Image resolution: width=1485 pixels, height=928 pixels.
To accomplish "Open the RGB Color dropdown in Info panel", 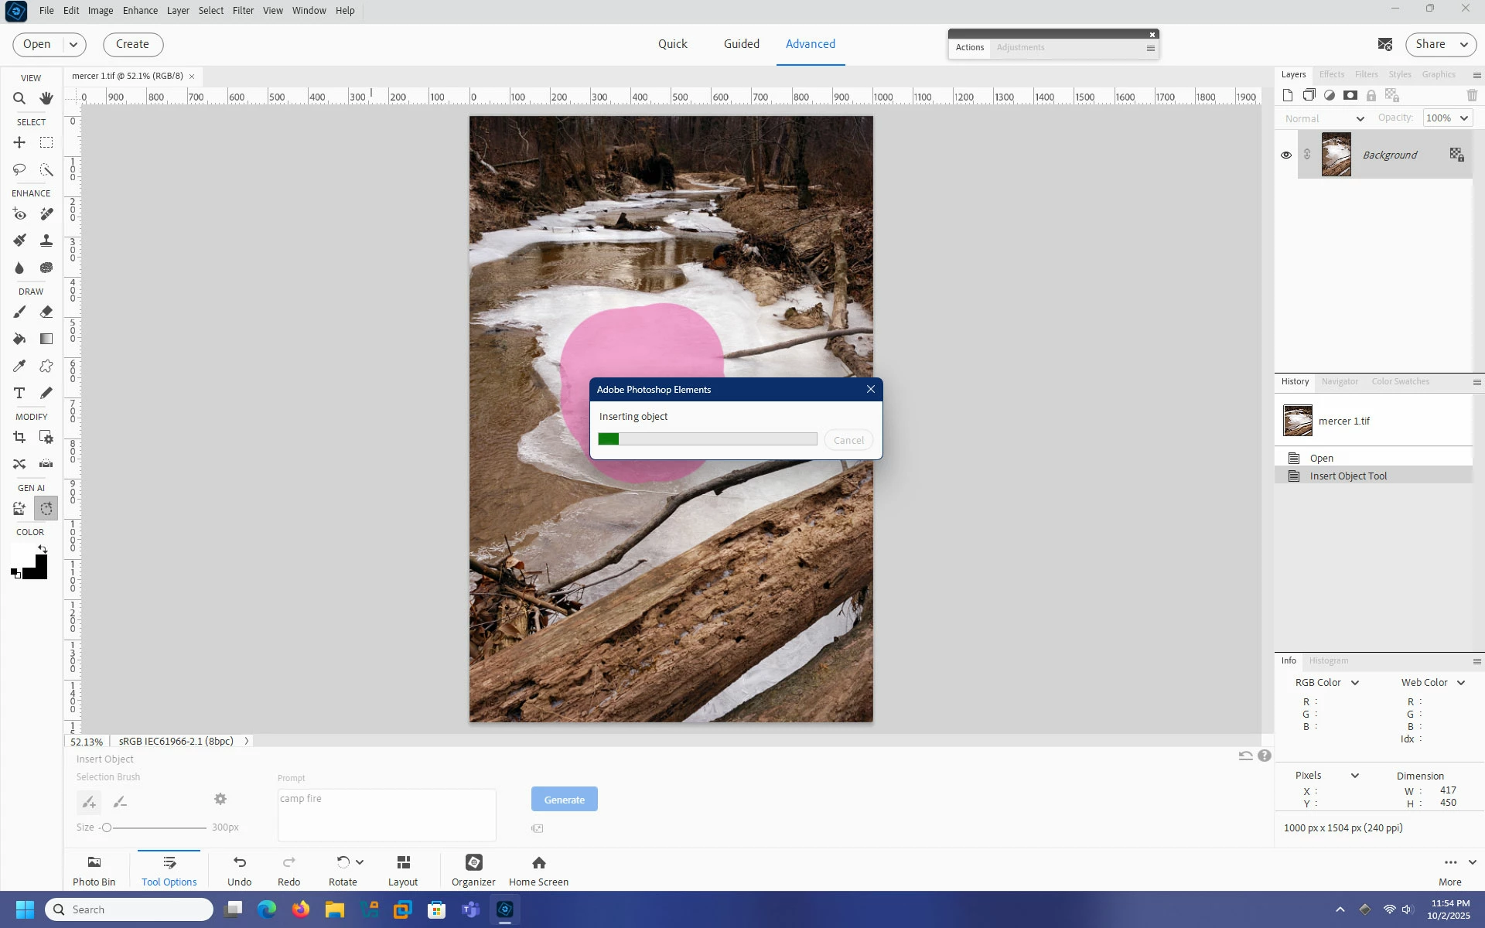I will pos(1354,683).
